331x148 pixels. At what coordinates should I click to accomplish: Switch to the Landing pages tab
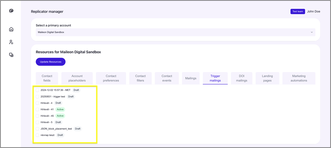(268, 78)
